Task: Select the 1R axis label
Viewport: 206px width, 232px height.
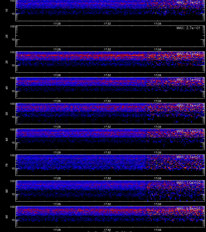Action: click(7, 10)
